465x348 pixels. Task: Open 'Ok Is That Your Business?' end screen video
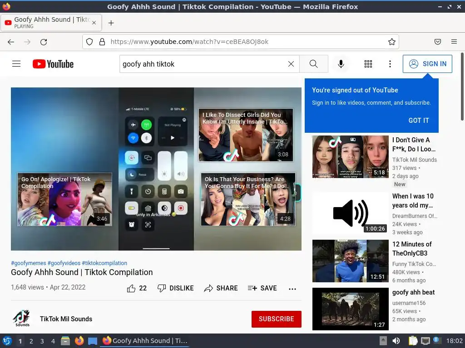coord(248,199)
